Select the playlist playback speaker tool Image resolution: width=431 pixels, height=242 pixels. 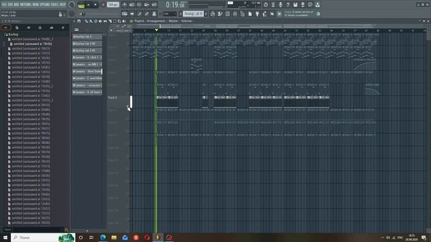tap(124, 21)
